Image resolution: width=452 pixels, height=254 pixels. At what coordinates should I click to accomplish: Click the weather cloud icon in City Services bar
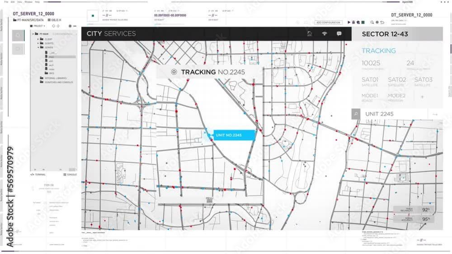[310, 34]
